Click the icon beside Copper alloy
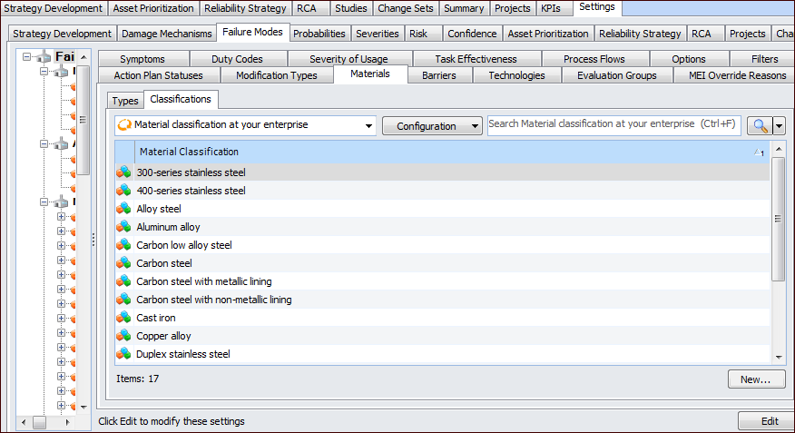This screenshot has width=795, height=433. pyautogui.click(x=123, y=336)
